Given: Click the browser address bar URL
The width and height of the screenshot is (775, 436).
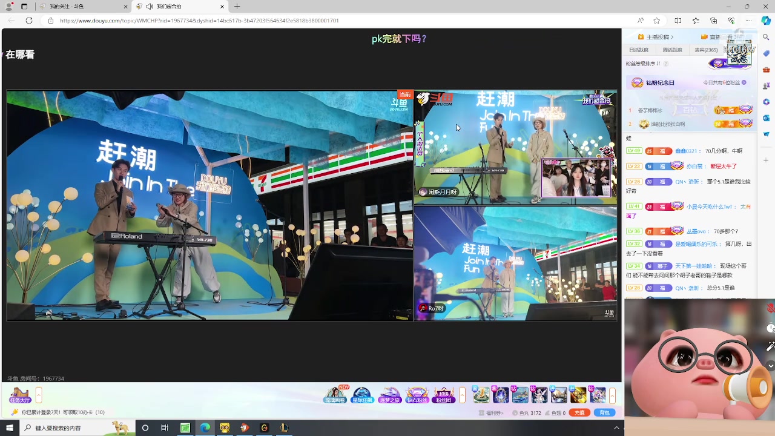Looking at the screenshot, I should click(199, 21).
